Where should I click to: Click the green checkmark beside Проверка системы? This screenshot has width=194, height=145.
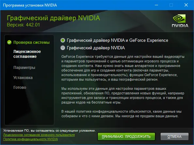pos(9,42)
